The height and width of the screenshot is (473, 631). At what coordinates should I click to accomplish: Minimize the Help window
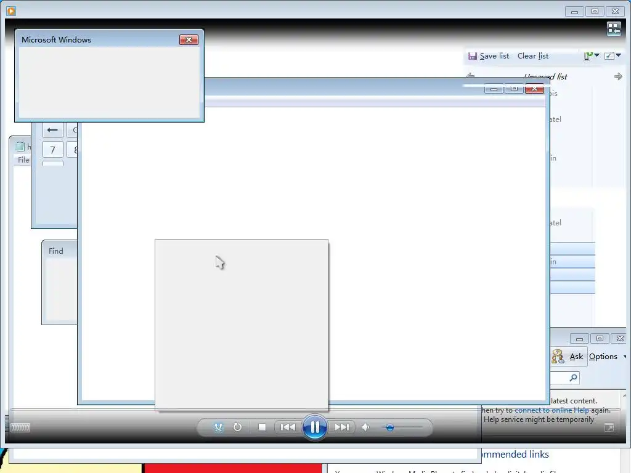(x=579, y=339)
